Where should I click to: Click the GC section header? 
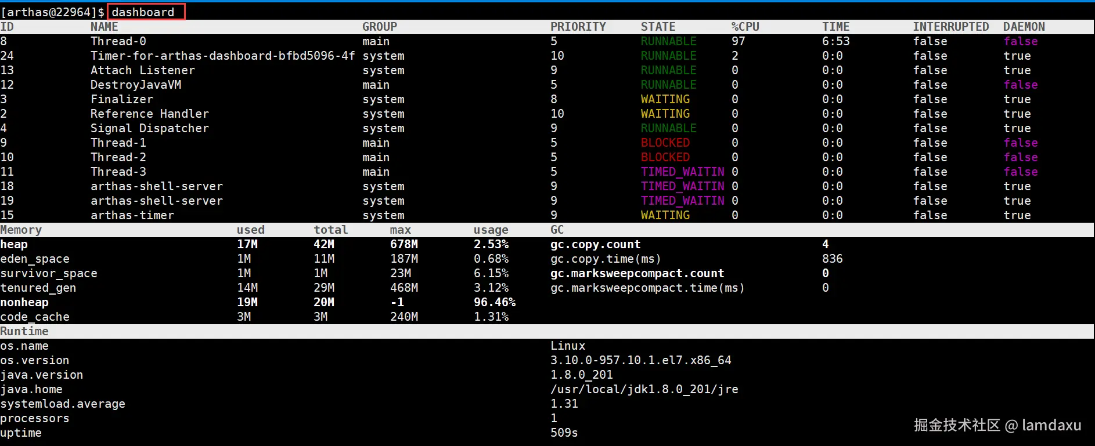(557, 230)
